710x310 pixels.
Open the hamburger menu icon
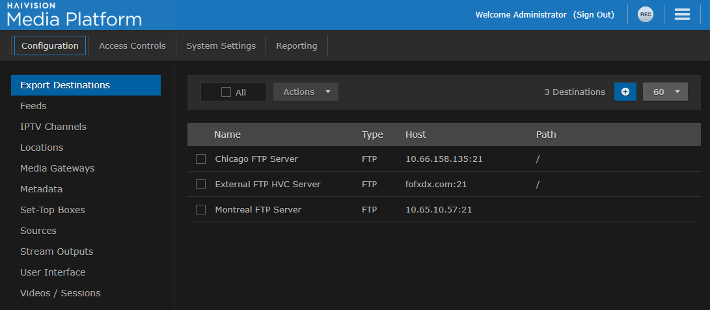tap(682, 15)
